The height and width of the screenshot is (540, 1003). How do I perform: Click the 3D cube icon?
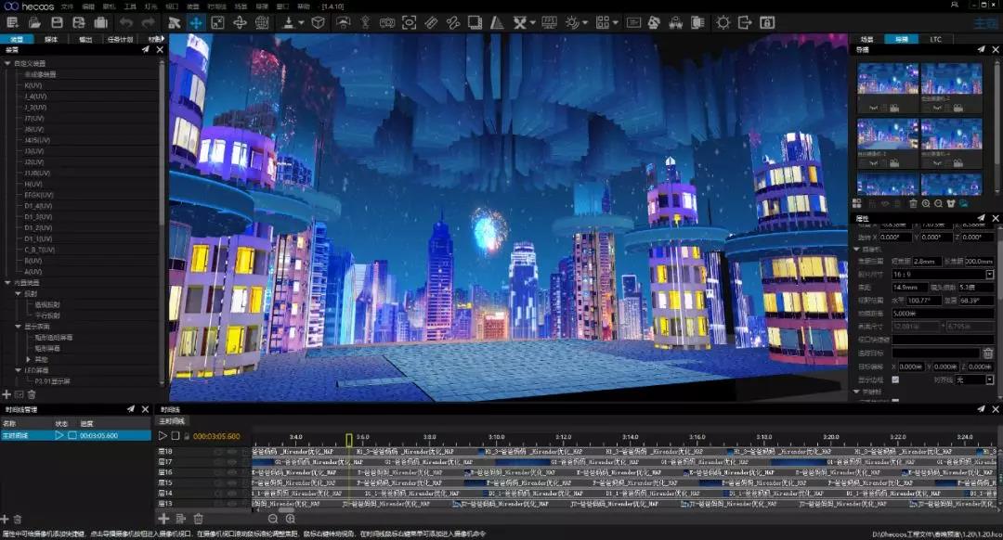point(318,23)
